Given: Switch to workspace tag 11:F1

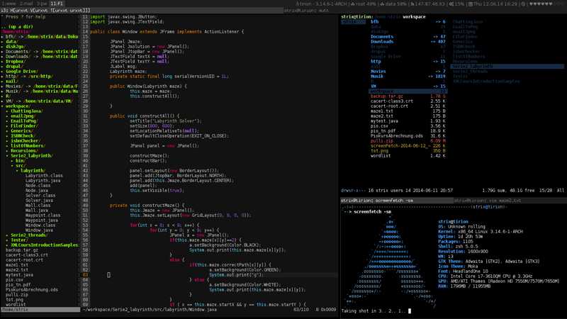Looking at the screenshot, I should click(57, 4).
